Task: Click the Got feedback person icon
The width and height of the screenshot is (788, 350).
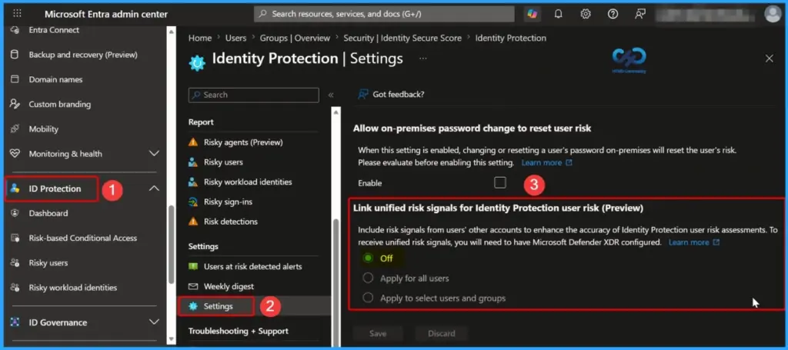Action: pyautogui.click(x=363, y=95)
